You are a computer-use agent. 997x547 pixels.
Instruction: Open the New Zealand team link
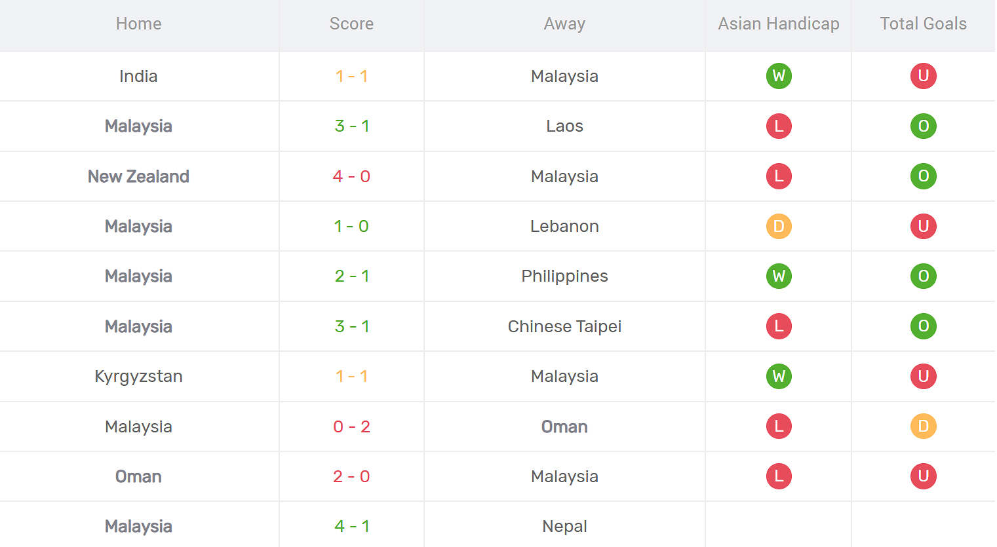point(138,176)
